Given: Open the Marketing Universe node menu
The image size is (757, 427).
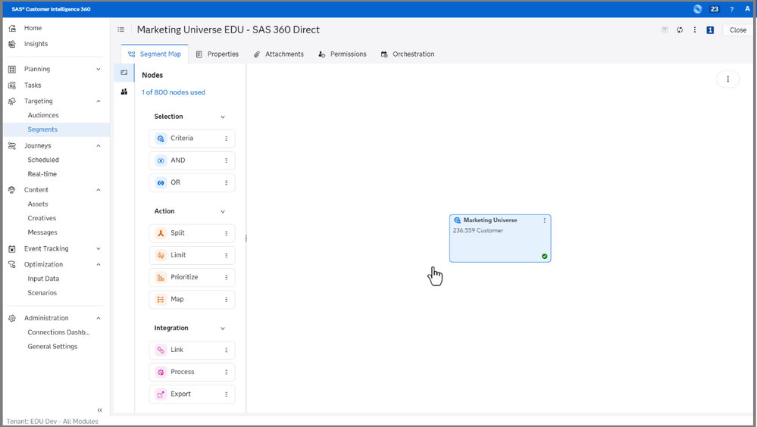Looking at the screenshot, I should [x=544, y=220].
